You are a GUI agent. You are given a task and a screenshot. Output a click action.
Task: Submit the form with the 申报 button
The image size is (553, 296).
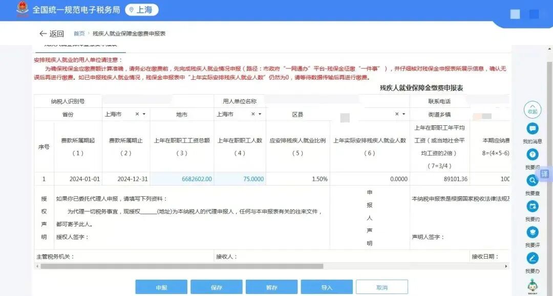[x=161, y=287]
